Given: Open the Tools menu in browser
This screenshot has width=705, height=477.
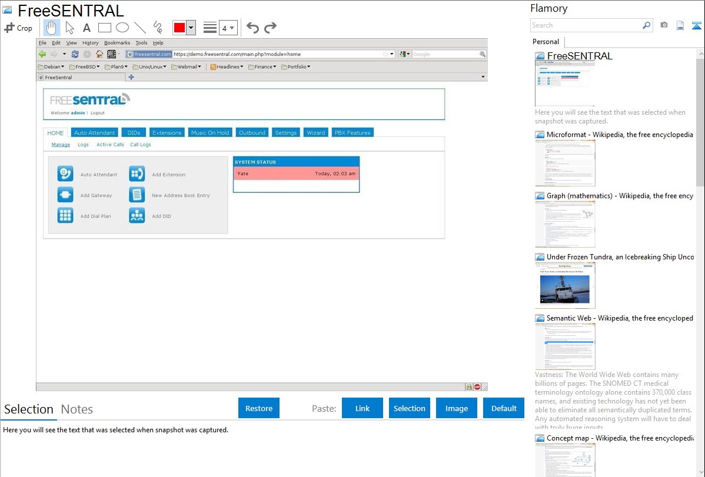Looking at the screenshot, I should click(141, 43).
